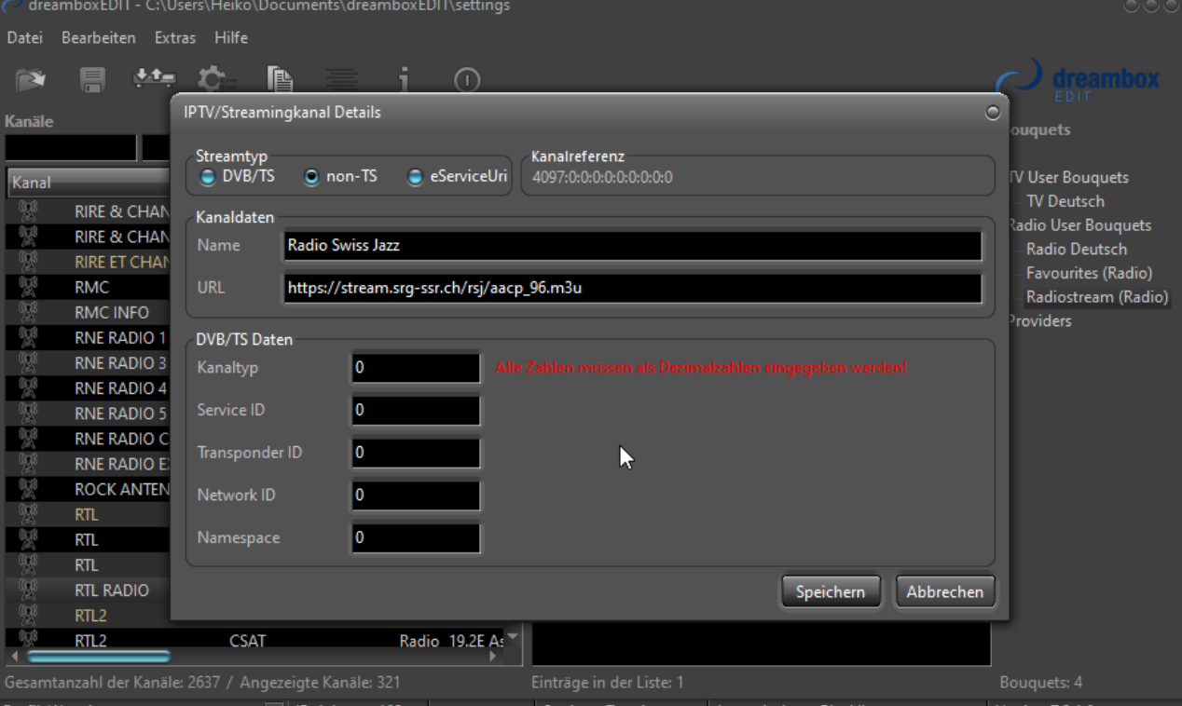Image resolution: width=1182 pixels, height=706 pixels.
Task: Click the dreambox EDIT logo
Action: click(x=1079, y=81)
